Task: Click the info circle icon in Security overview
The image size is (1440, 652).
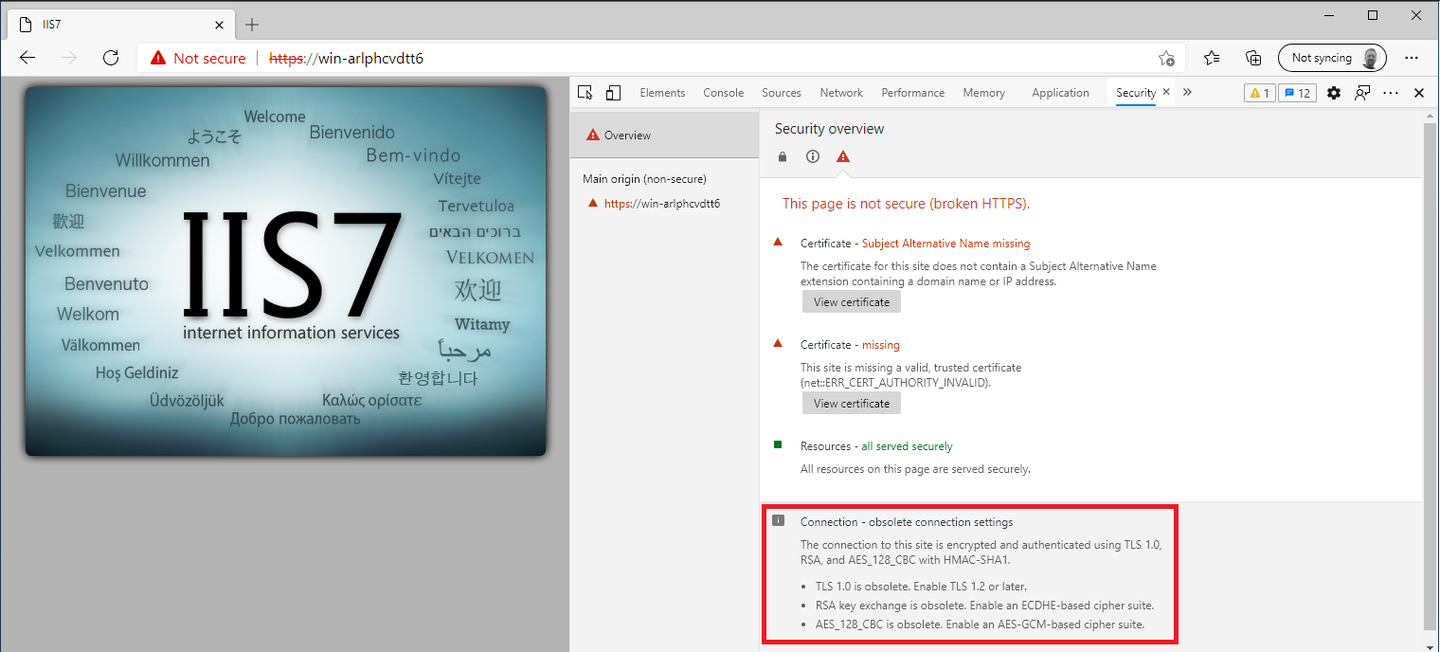Action: (x=812, y=157)
